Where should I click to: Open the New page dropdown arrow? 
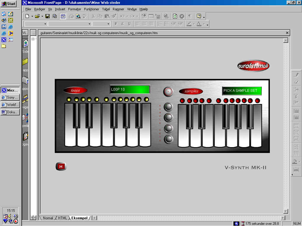point(32,16)
